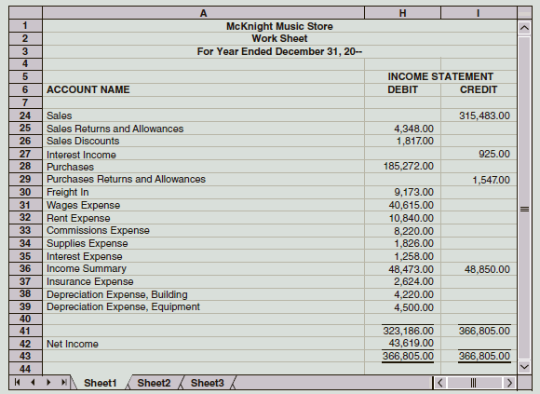The width and height of the screenshot is (540, 394).
Task: Select the Sheet1 tab
Action: pos(101,383)
